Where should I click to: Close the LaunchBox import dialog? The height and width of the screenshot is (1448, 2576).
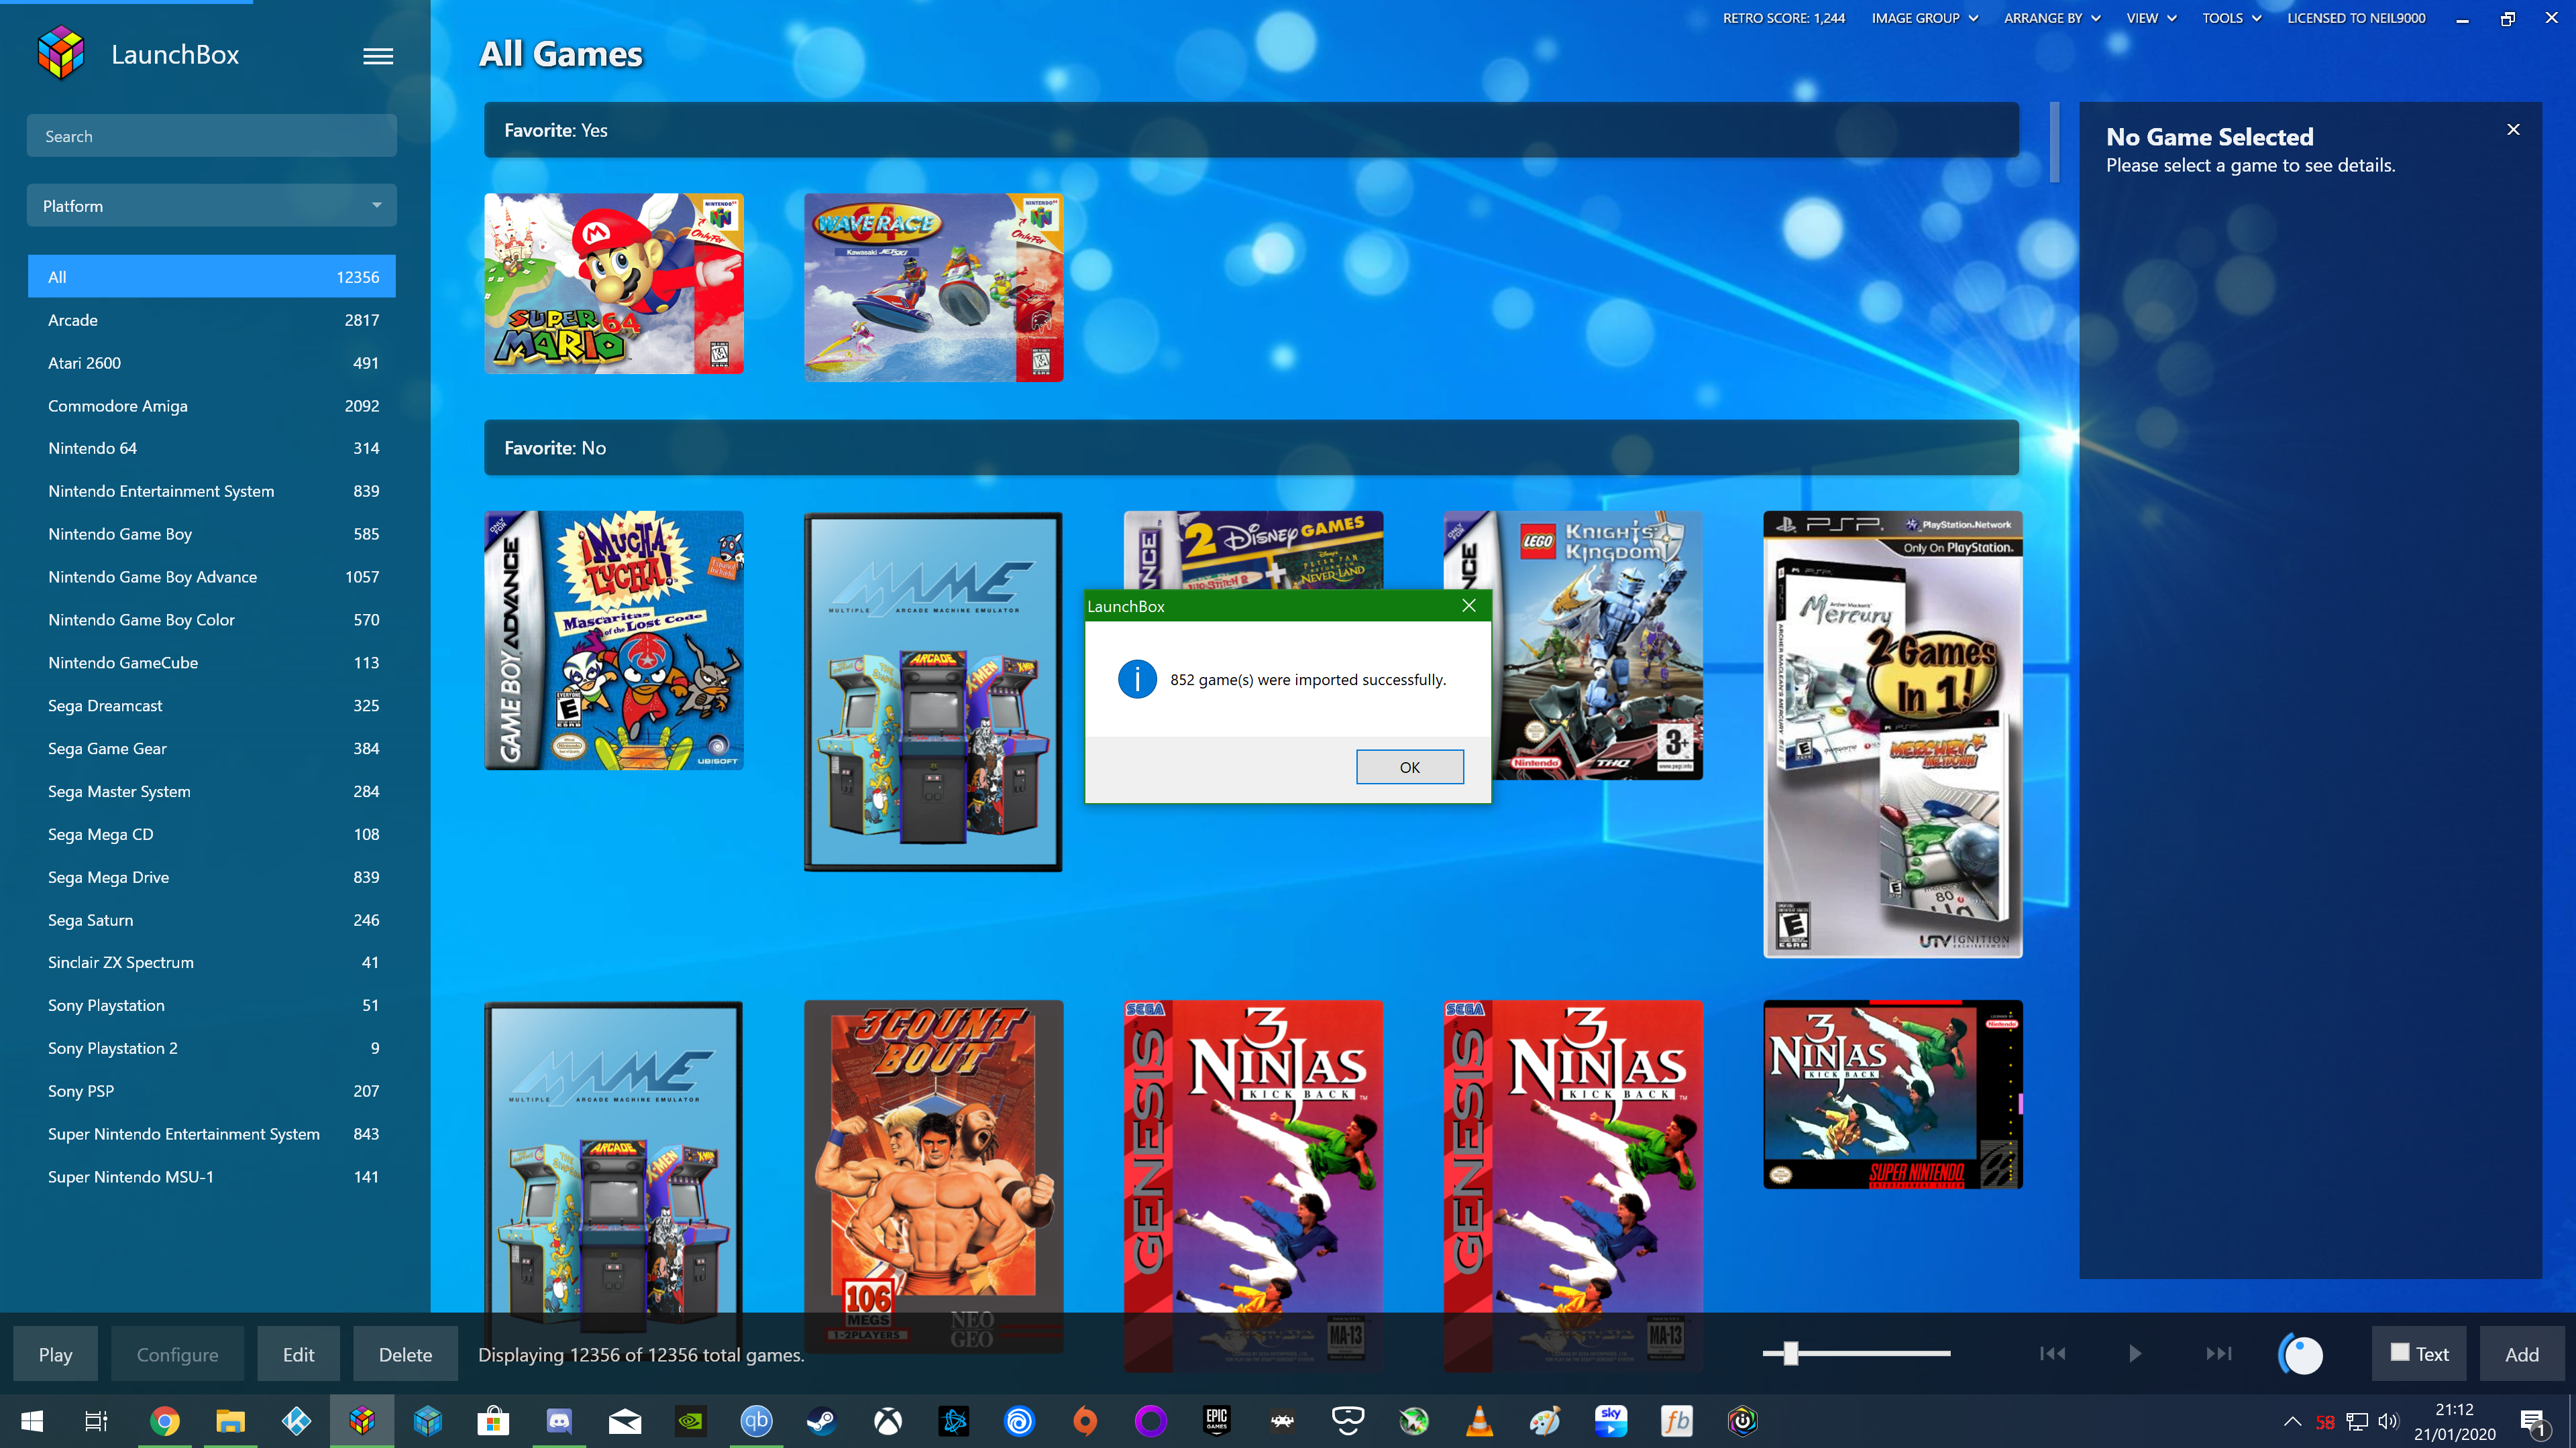pyautogui.click(x=1468, y=605)
